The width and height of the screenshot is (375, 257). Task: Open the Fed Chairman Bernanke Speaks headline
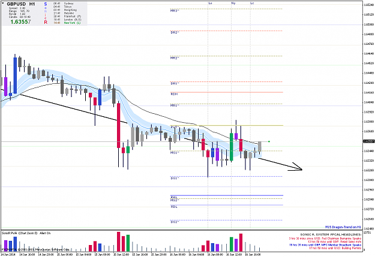[x=325, y=238]
